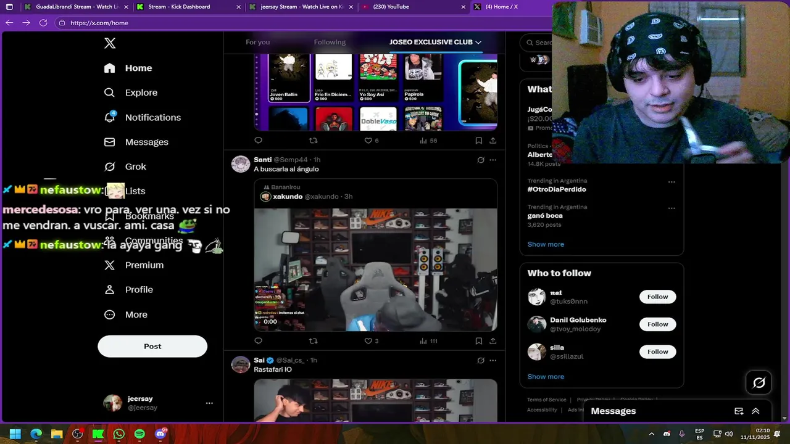Click the X logo in the sidebar
The image size is (790, 444).
110,43
